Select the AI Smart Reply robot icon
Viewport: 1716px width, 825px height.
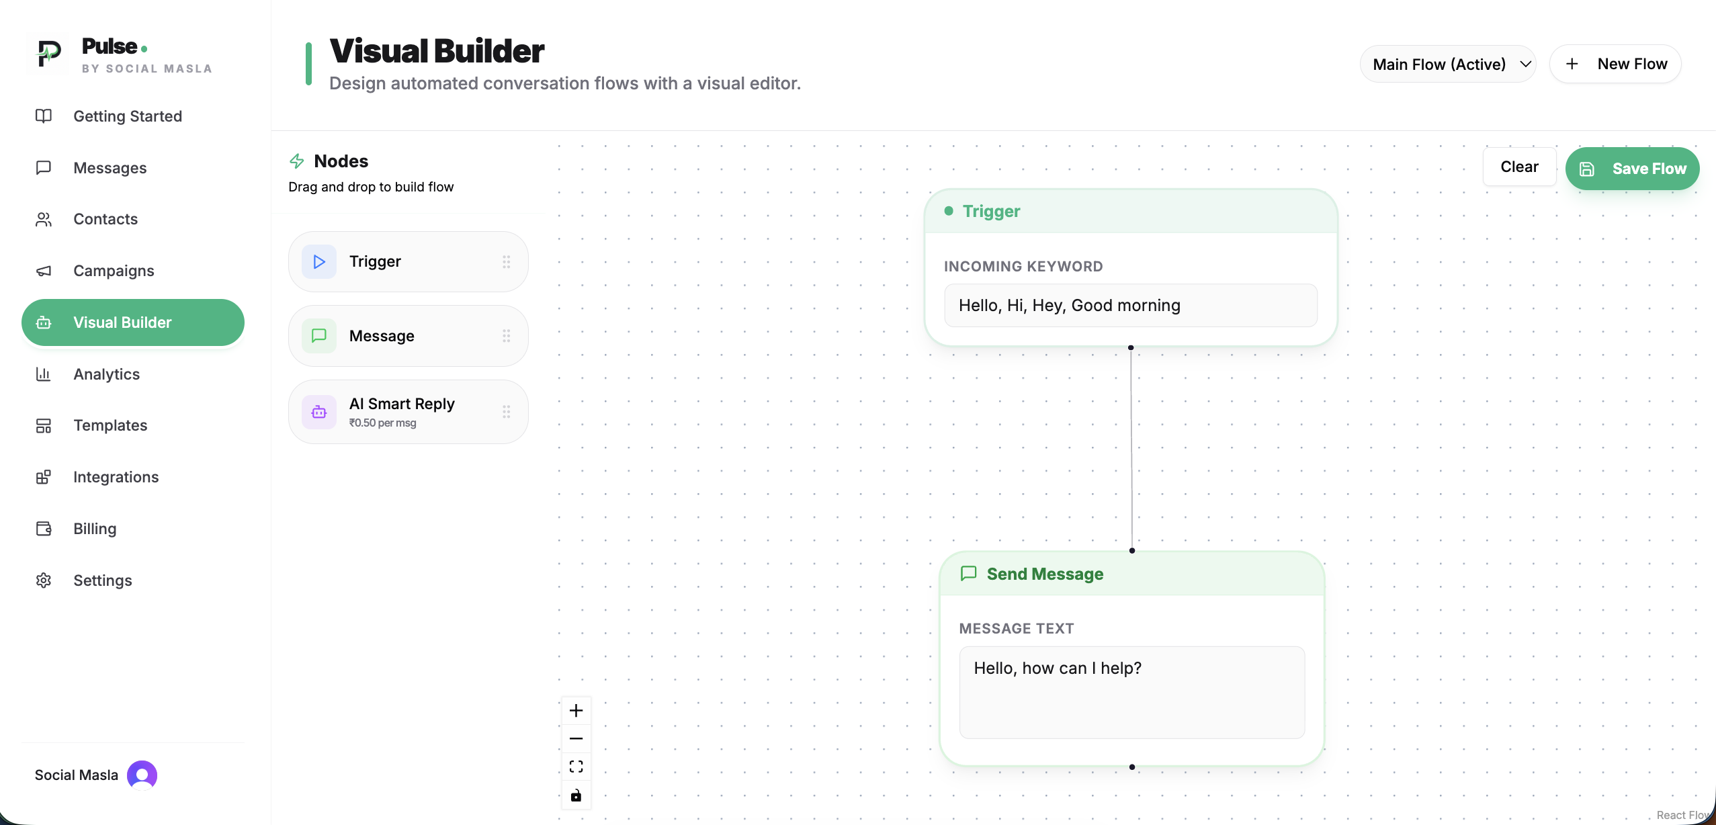(x=318, y=412)
